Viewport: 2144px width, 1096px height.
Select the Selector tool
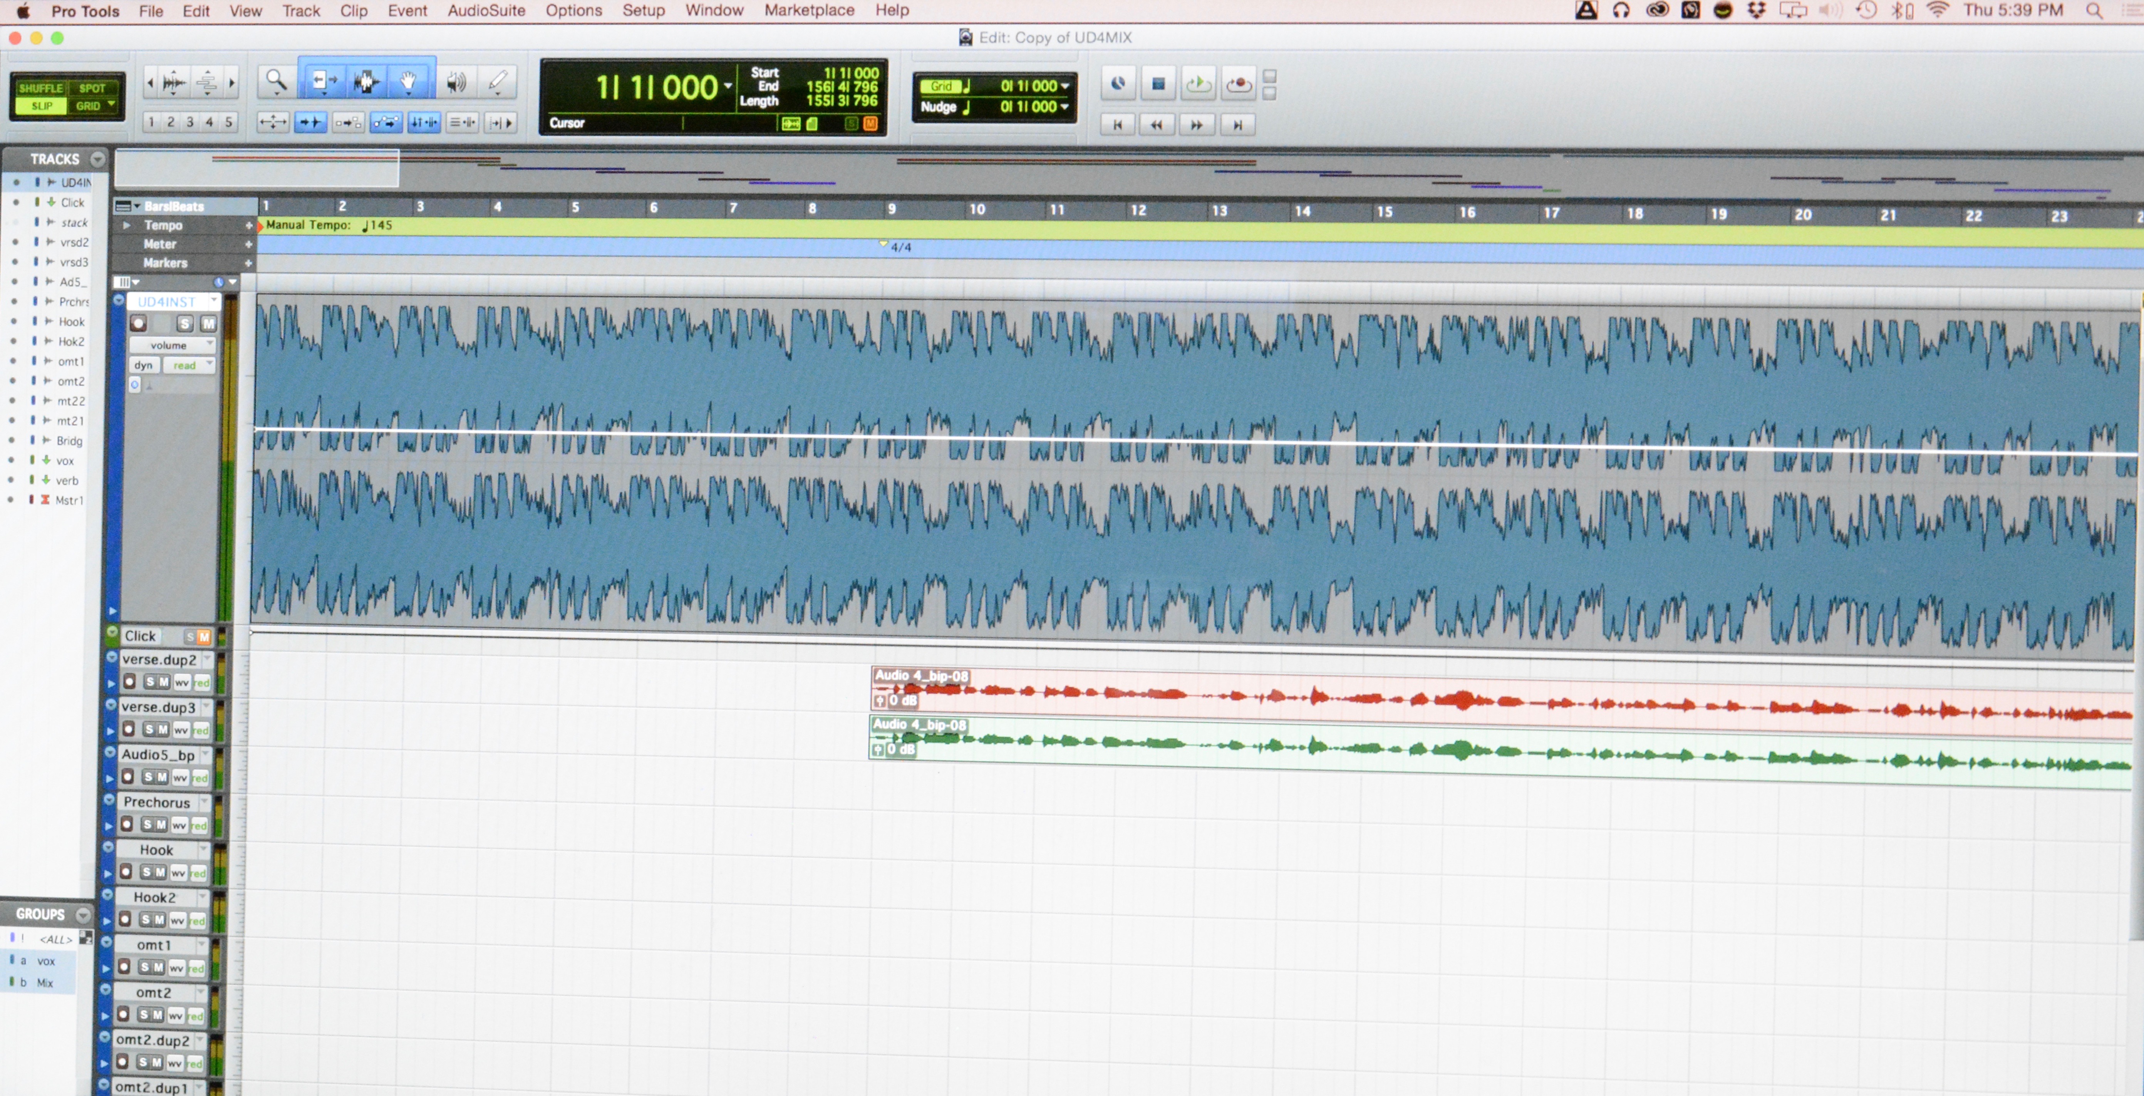366,82
